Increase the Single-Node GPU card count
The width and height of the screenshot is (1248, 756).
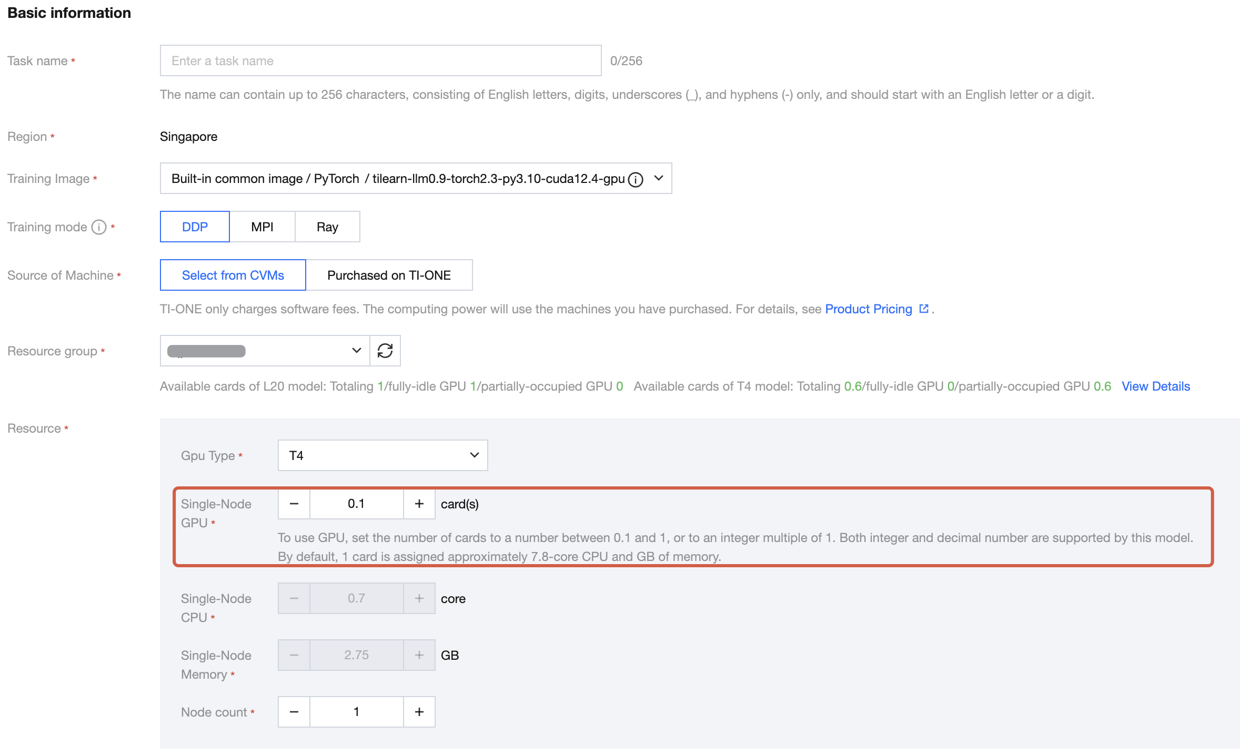[x=419, y=504]
